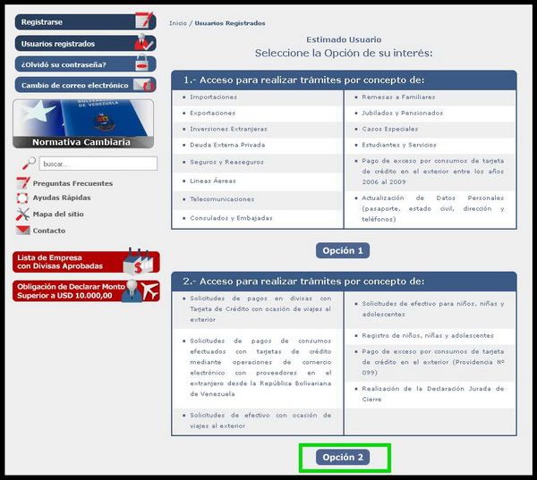537x480 pixels.
Task: Click the Importaciones item
Action: point(213,97)
